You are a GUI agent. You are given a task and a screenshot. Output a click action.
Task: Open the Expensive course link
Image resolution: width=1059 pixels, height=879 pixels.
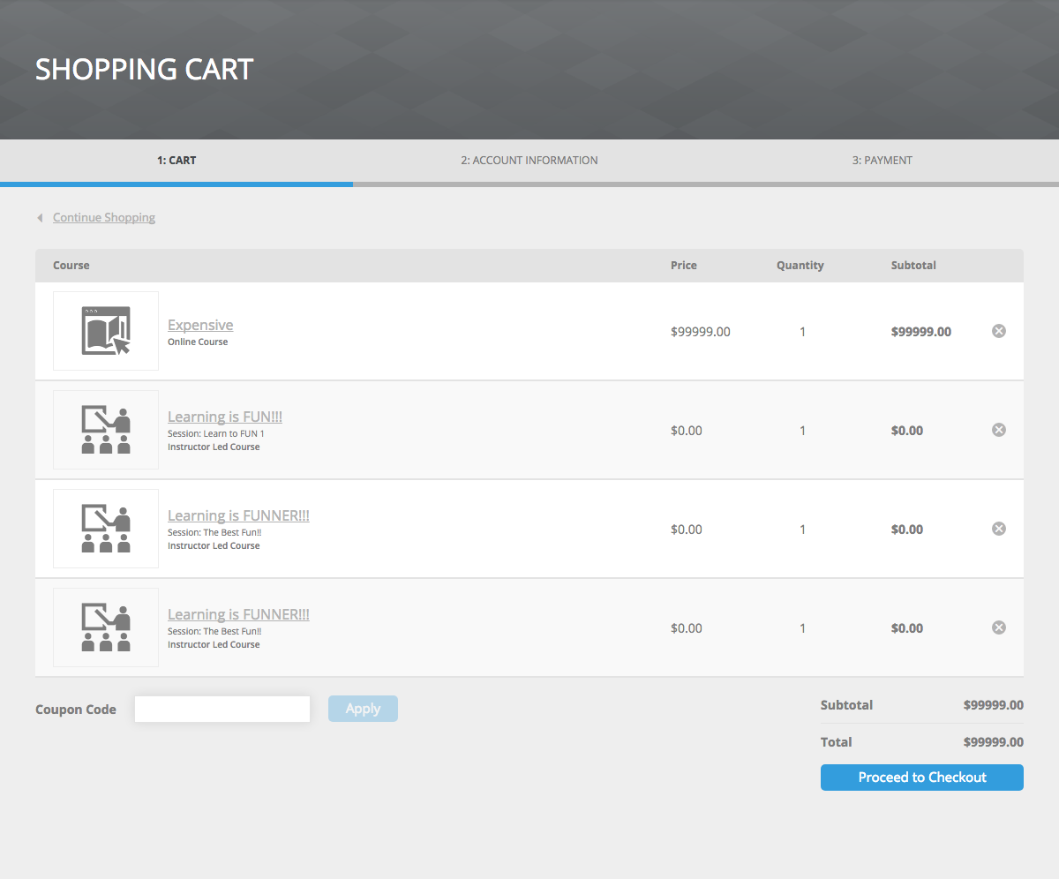(x=200, y=325)
